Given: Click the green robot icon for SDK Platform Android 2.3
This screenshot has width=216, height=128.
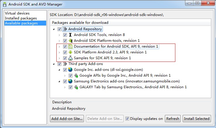Looking at the screenshot, I should pyautogui.click(x=70, y=52).
